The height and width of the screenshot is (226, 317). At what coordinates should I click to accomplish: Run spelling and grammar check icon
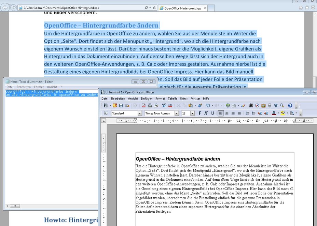[x=164, y=105]
